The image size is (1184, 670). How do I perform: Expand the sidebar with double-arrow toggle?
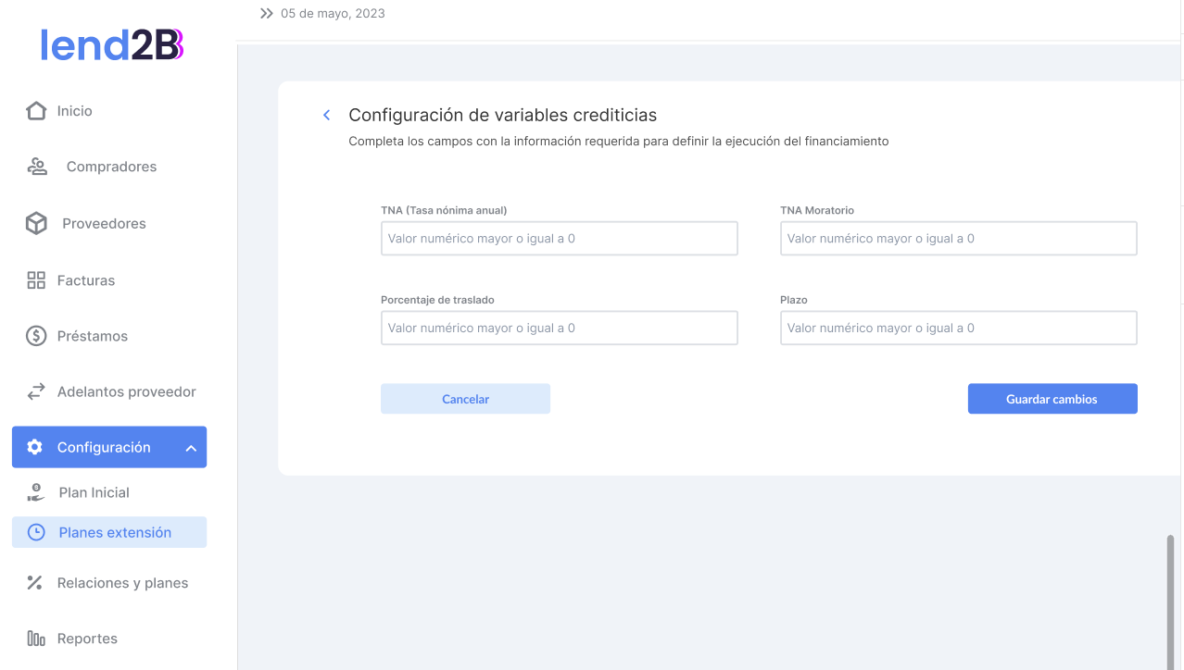coord(267,14)
